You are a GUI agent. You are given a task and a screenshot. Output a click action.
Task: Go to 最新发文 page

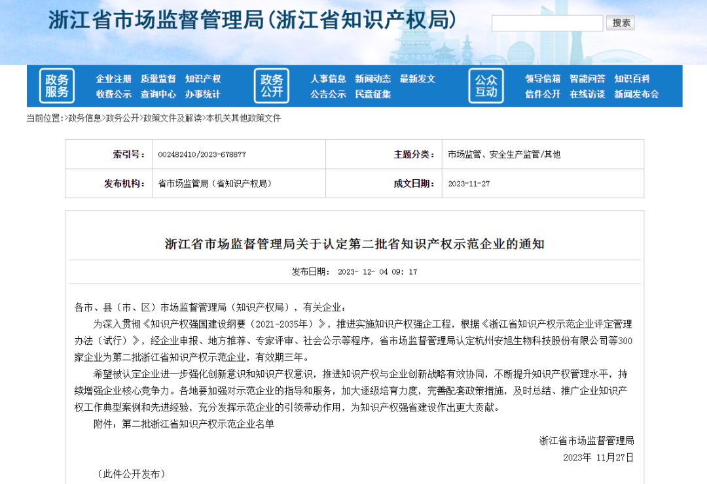[x=418, y=79]
